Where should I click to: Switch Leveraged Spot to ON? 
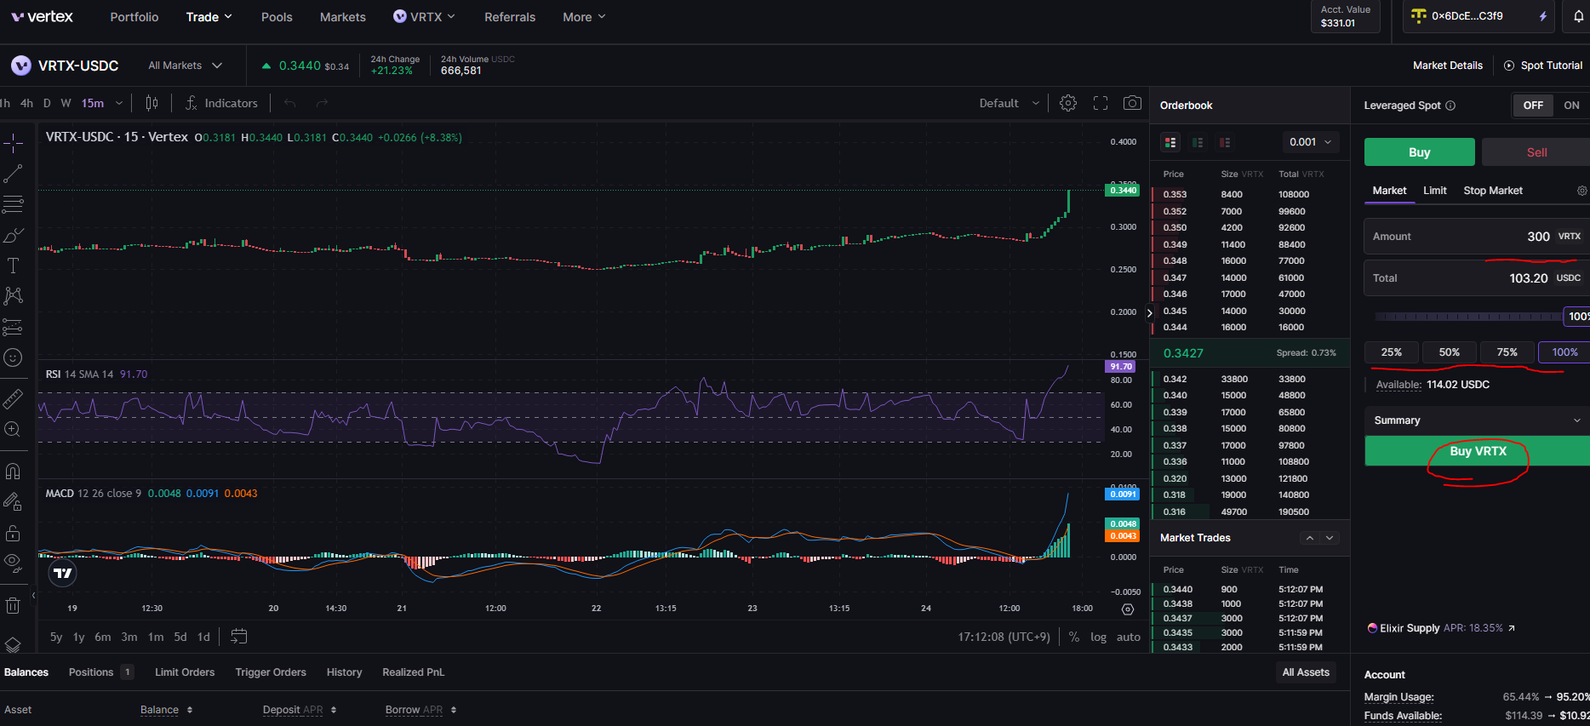click(x=1571, y=106)
